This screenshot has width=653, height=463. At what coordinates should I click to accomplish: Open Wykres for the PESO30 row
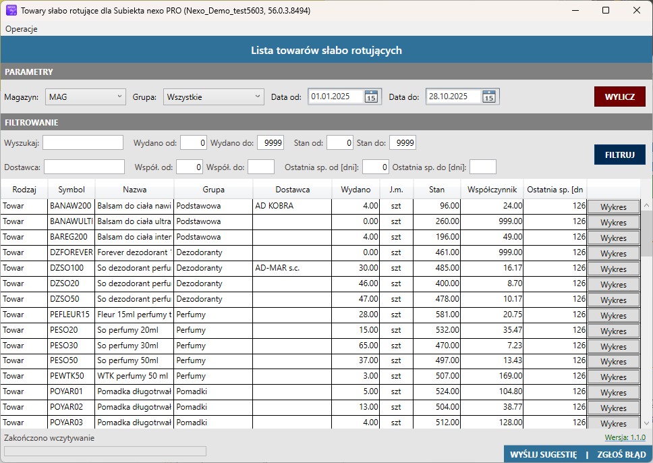[x=613, y=346]
